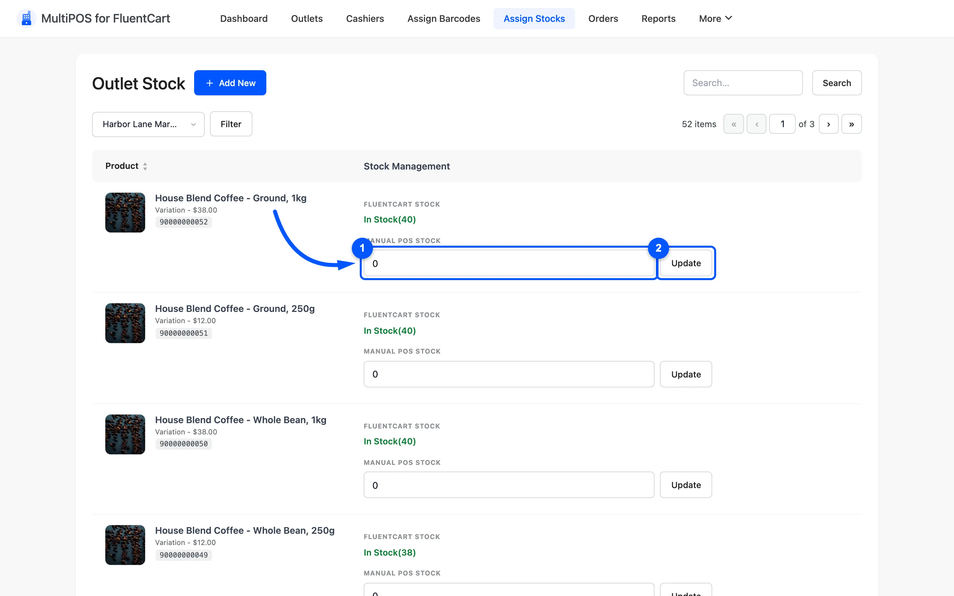Go to the Assign Barcodes tab
The width and height of the screenshot is (954, 596).
click(x=444, y=19)
